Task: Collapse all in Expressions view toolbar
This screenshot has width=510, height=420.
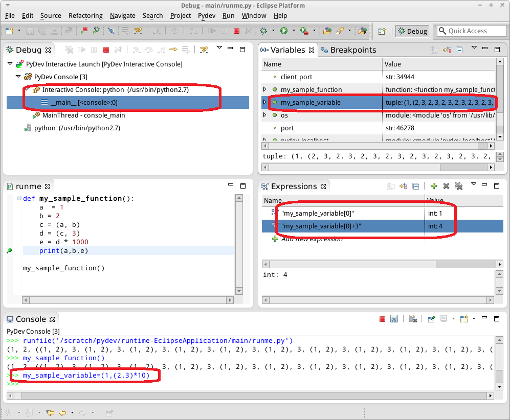Action: tap(416, 186)
